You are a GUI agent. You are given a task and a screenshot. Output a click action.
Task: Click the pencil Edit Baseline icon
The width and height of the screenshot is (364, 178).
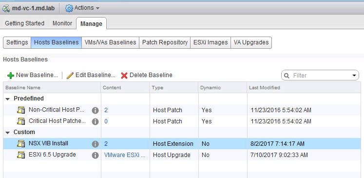[70, 75]
